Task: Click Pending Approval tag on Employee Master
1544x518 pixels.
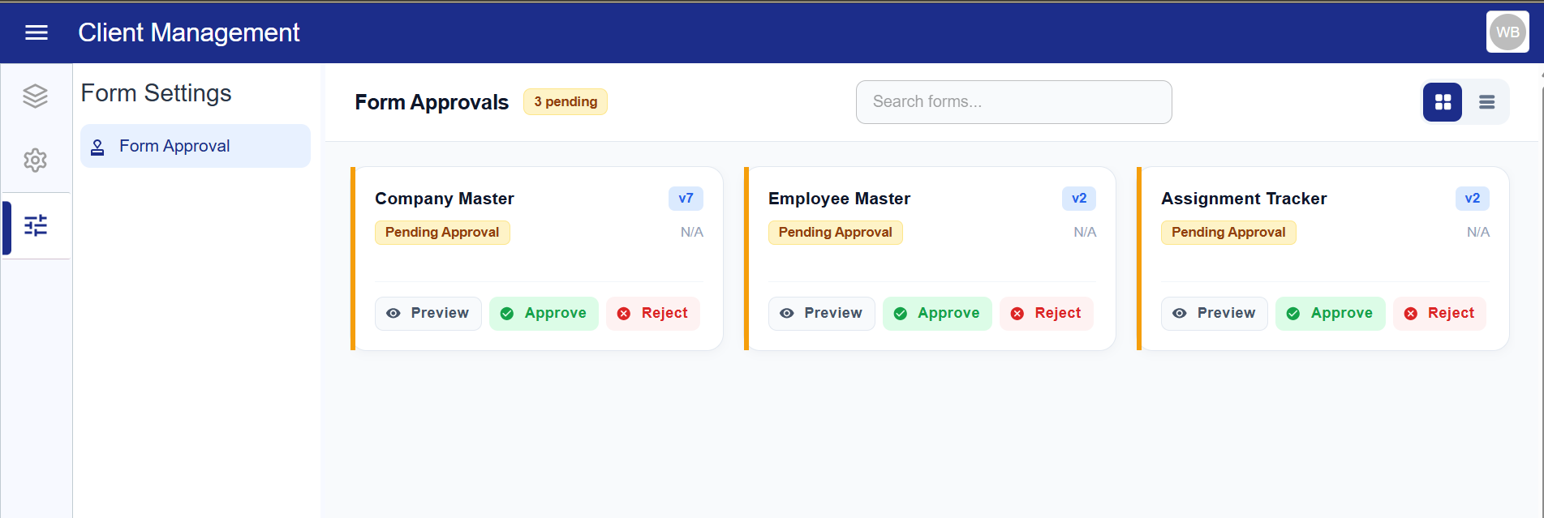Action: pos(836,233)
